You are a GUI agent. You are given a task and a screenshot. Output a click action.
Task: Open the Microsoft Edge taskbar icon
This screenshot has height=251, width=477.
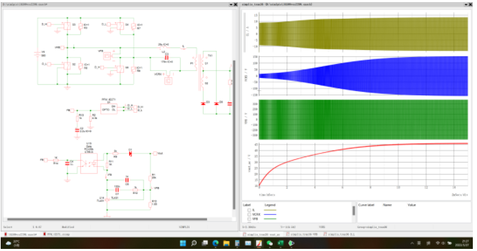215,243
